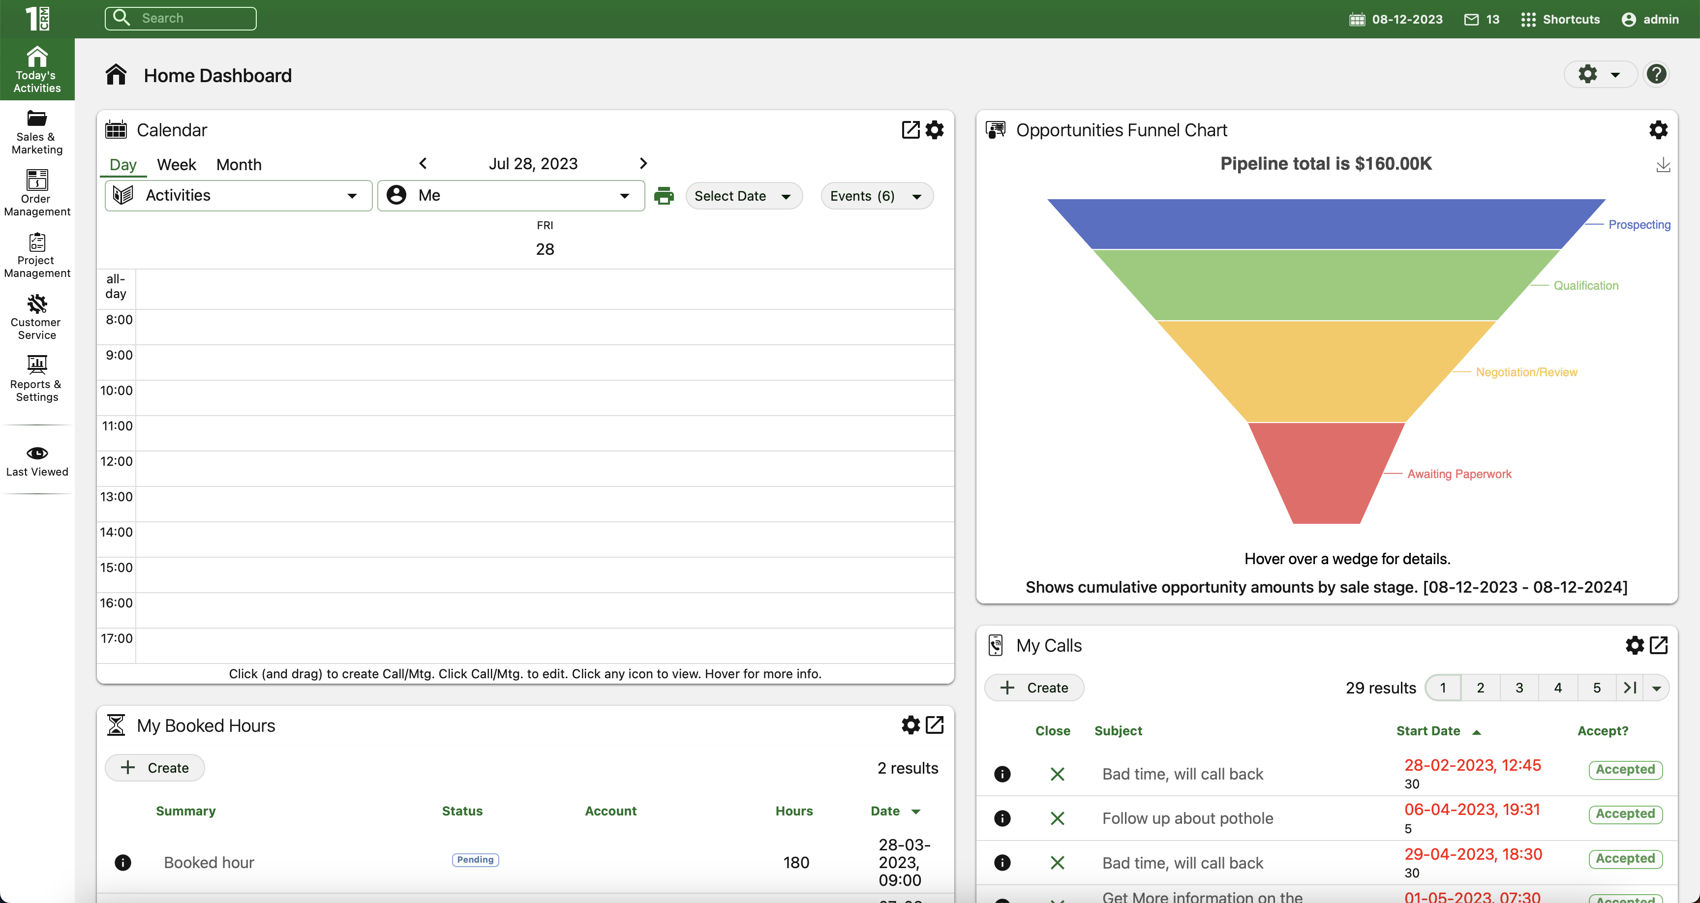This screenshot has height=903, width=1700.
Task: Show Last Viewed items eye icon
Action: click(x=37, y=453)
